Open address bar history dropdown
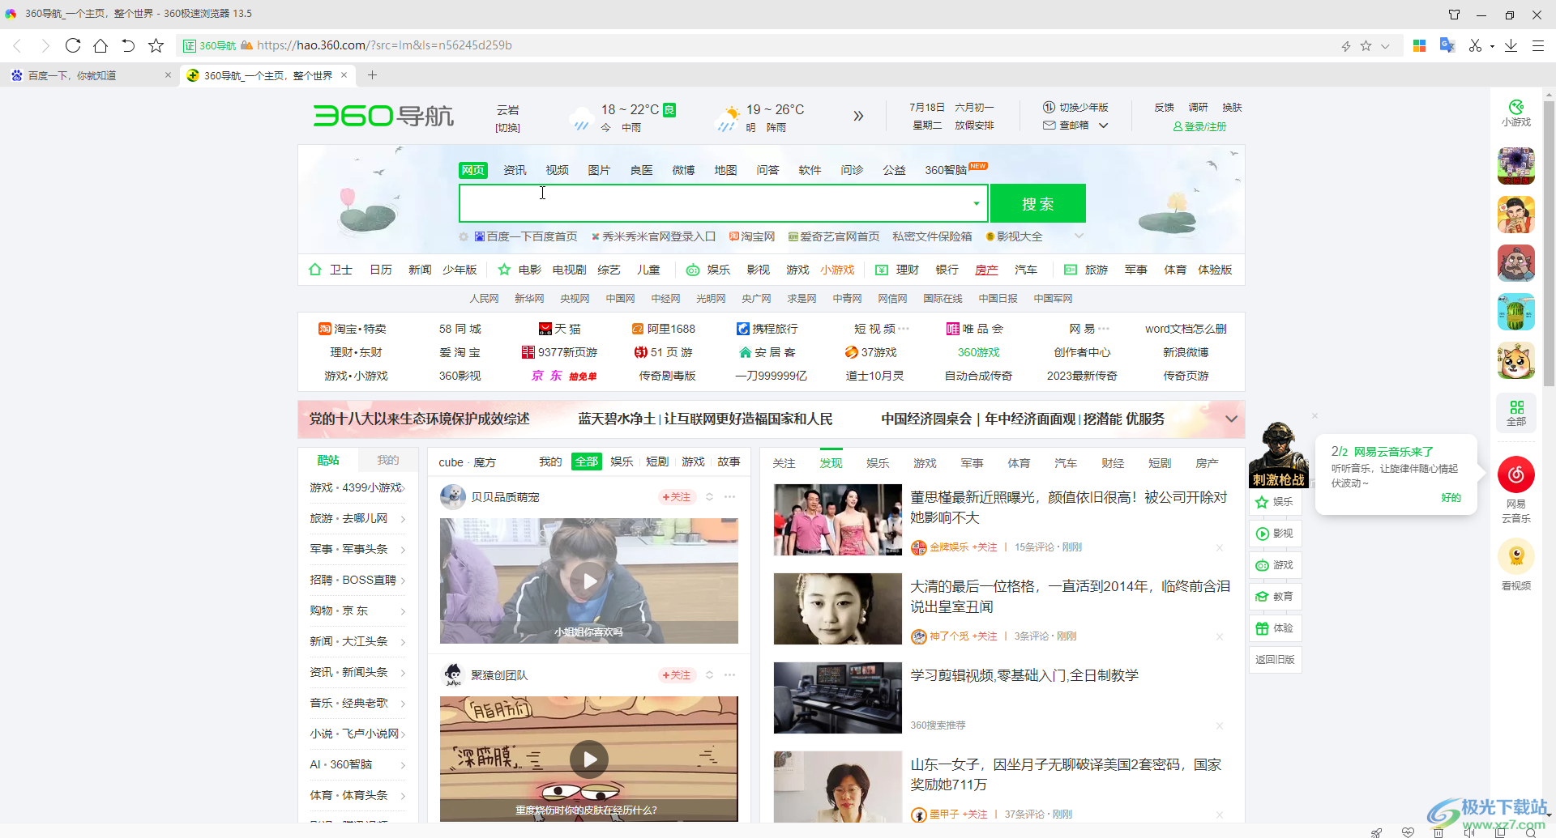The height and width of the screenshot is (838, 1556). tap(1385, 46)
